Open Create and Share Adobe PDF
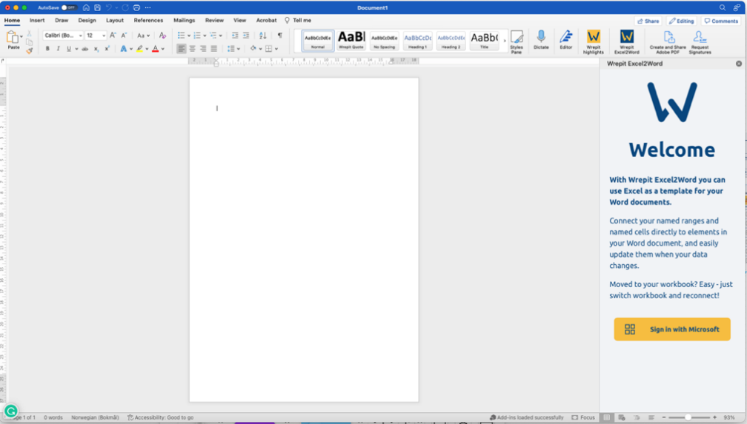This screenshot has height=424, width=747. (668, 42)
